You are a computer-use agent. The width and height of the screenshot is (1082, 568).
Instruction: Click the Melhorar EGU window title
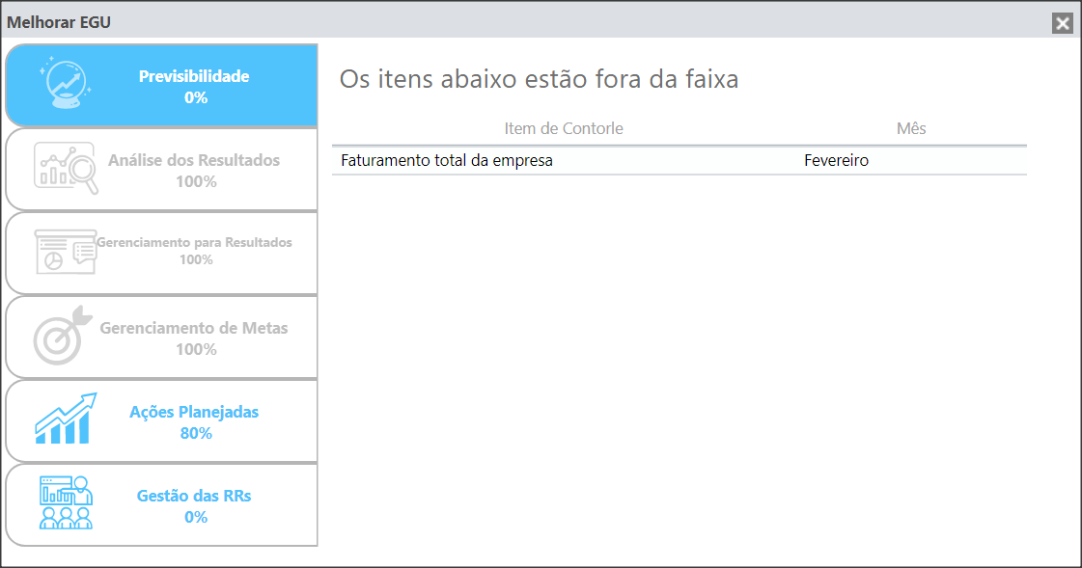click(59, 22)
